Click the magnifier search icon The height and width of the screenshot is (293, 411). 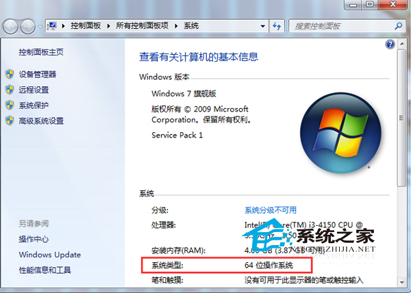tap(398, 26)
